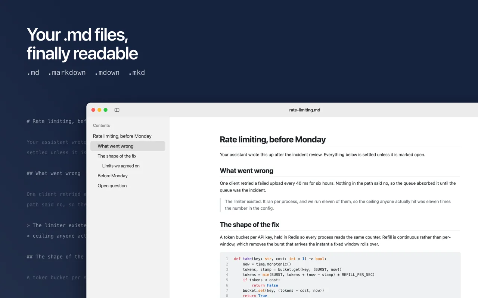This screenshot has height=298, width=478.
Task: Toggle the sidebar panel icon
Action: pos(117,110)
